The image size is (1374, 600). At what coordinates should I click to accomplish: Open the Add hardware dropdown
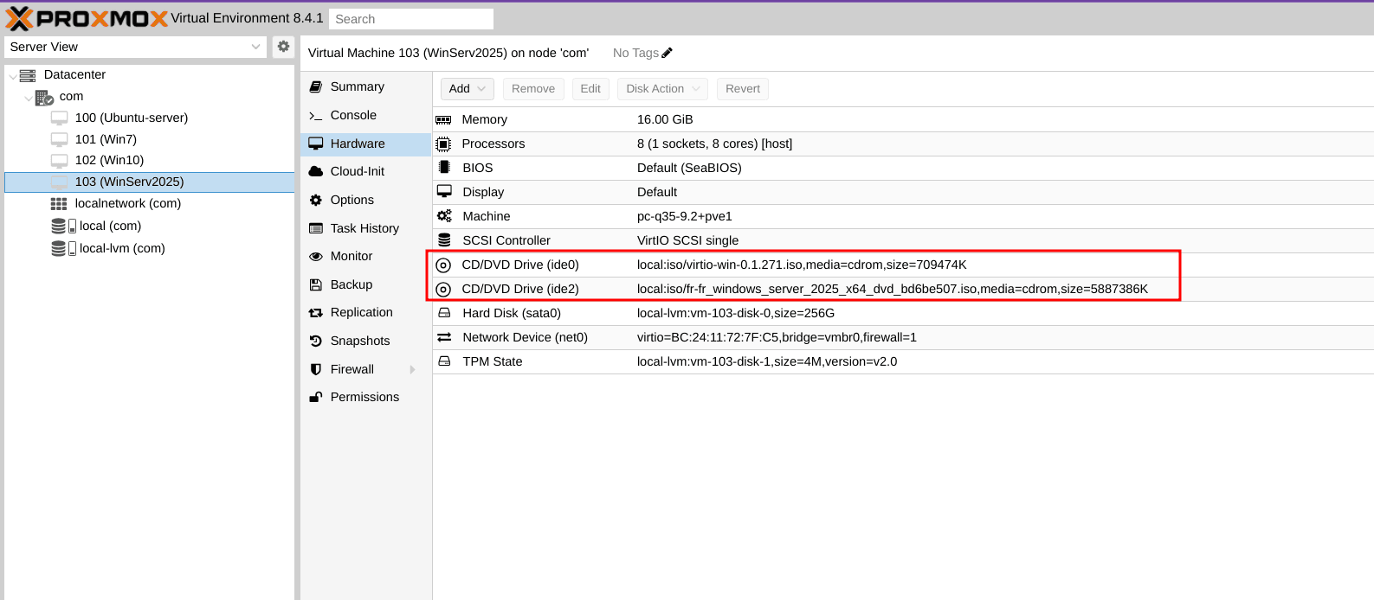click(x=468, y=89)
